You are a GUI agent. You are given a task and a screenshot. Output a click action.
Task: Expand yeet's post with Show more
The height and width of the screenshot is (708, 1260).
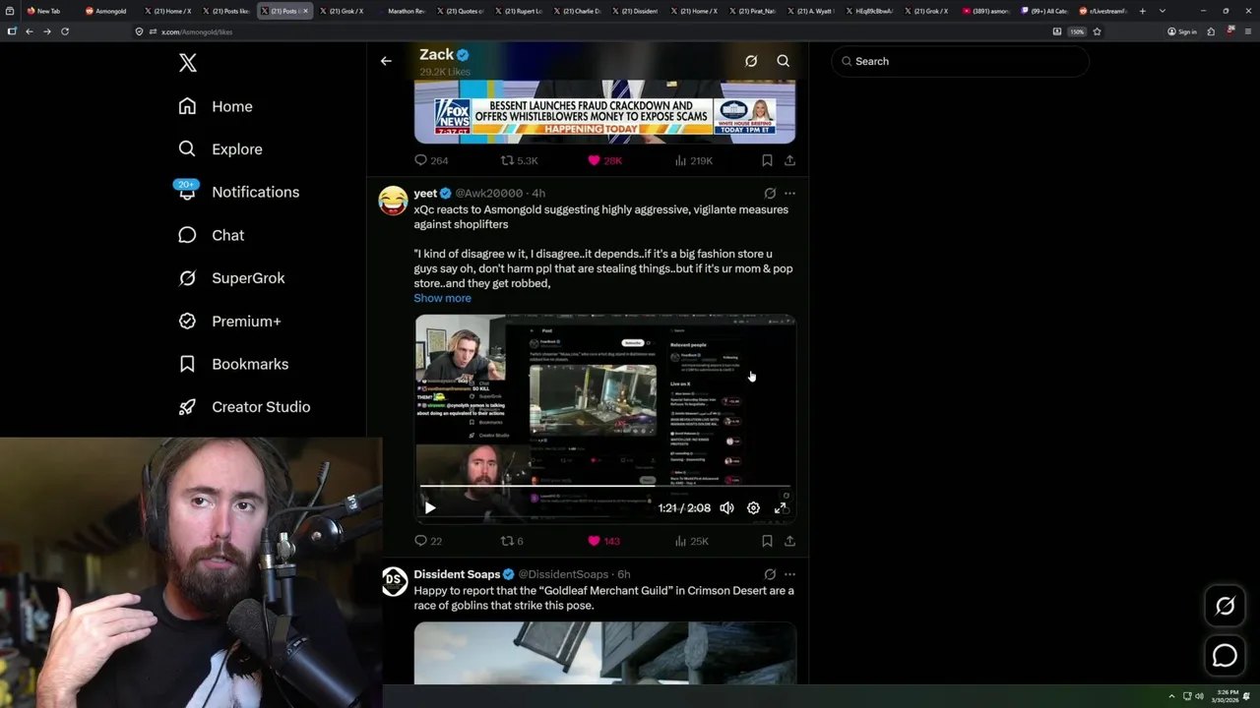pyautogui.click(x=442, y=298)
